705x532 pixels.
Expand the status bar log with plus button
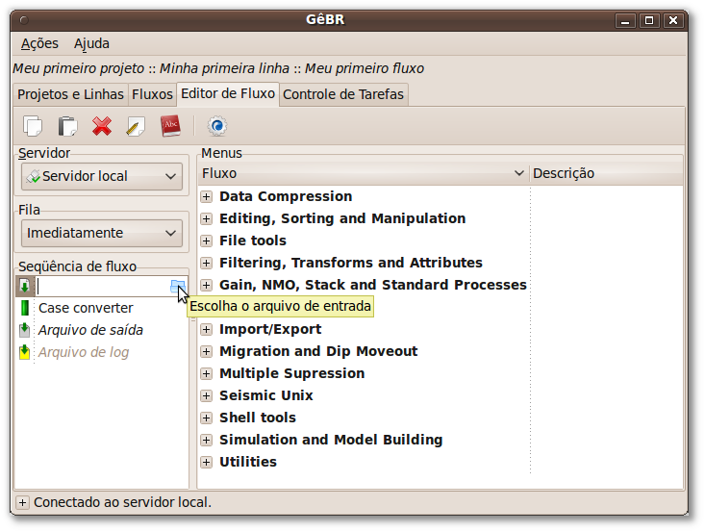(x=22, y=502)
